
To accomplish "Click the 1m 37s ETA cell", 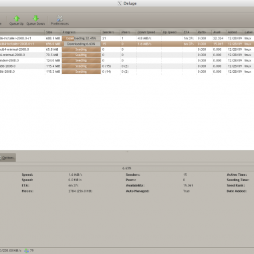I will 188,38.
